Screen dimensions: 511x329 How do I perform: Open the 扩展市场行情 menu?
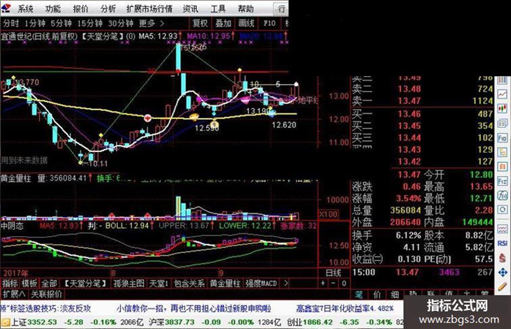[149, 9]
